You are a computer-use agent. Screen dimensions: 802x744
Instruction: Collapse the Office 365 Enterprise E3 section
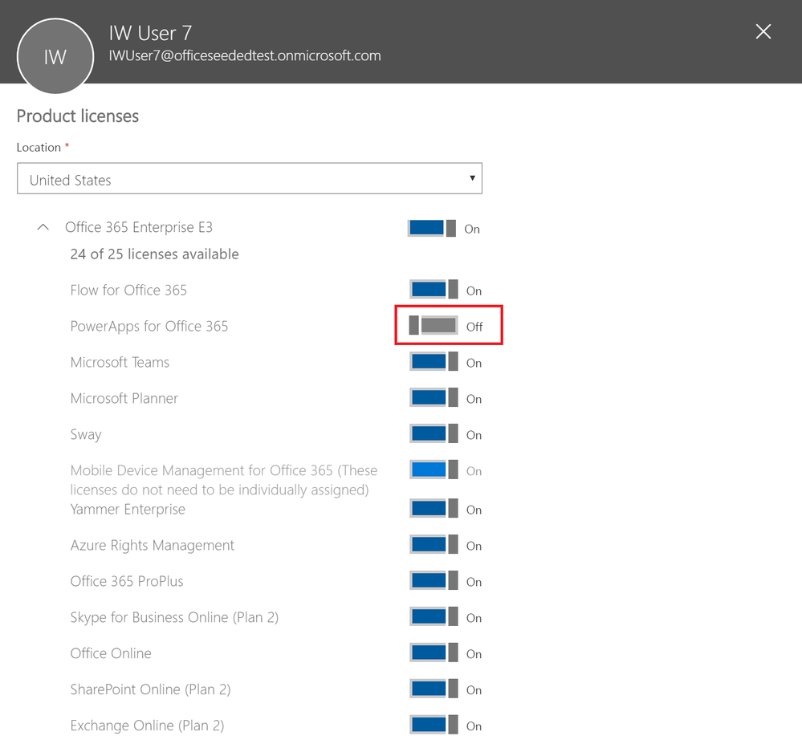(x=43, y=227)
